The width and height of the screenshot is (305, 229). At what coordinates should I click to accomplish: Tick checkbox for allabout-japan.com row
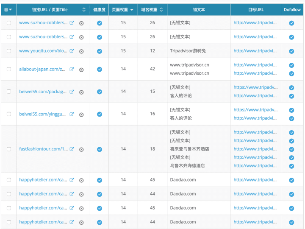tap(9, 69)
